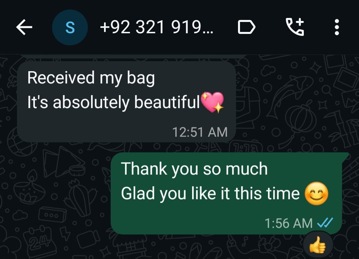The height and width of the screenshot is (259, 359).
Task: Tap the 1:56 AM timestamp
Action: 289,223
